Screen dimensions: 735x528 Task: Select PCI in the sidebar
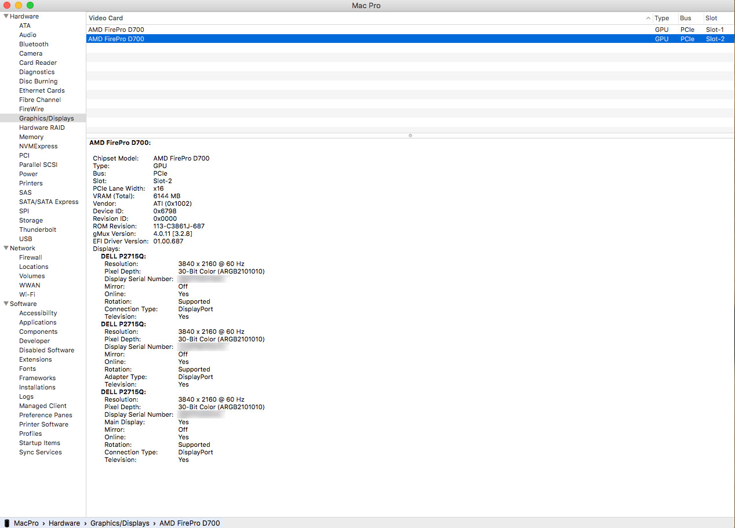24,155
